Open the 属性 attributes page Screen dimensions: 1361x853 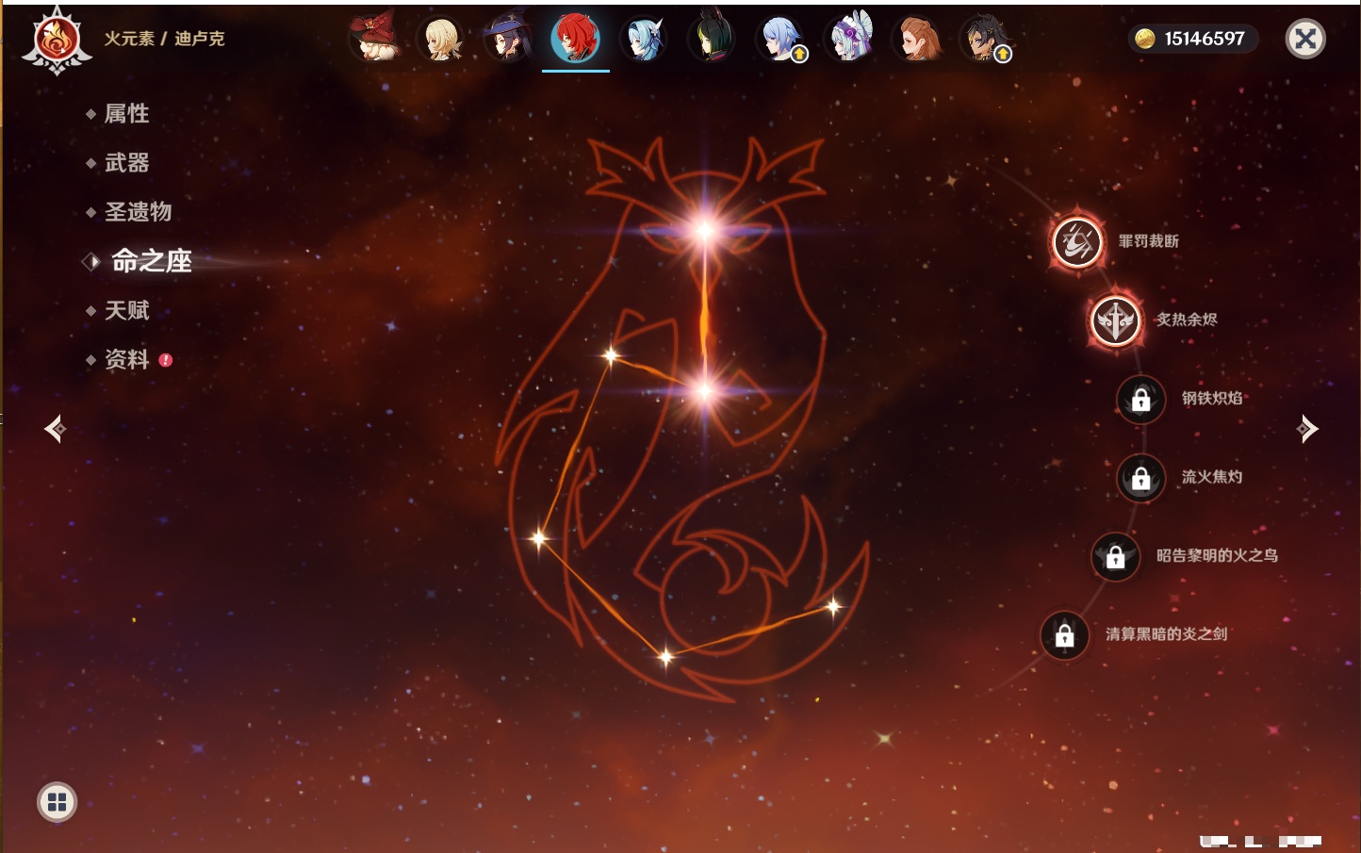pyautogui.click(x=126, y=114)
